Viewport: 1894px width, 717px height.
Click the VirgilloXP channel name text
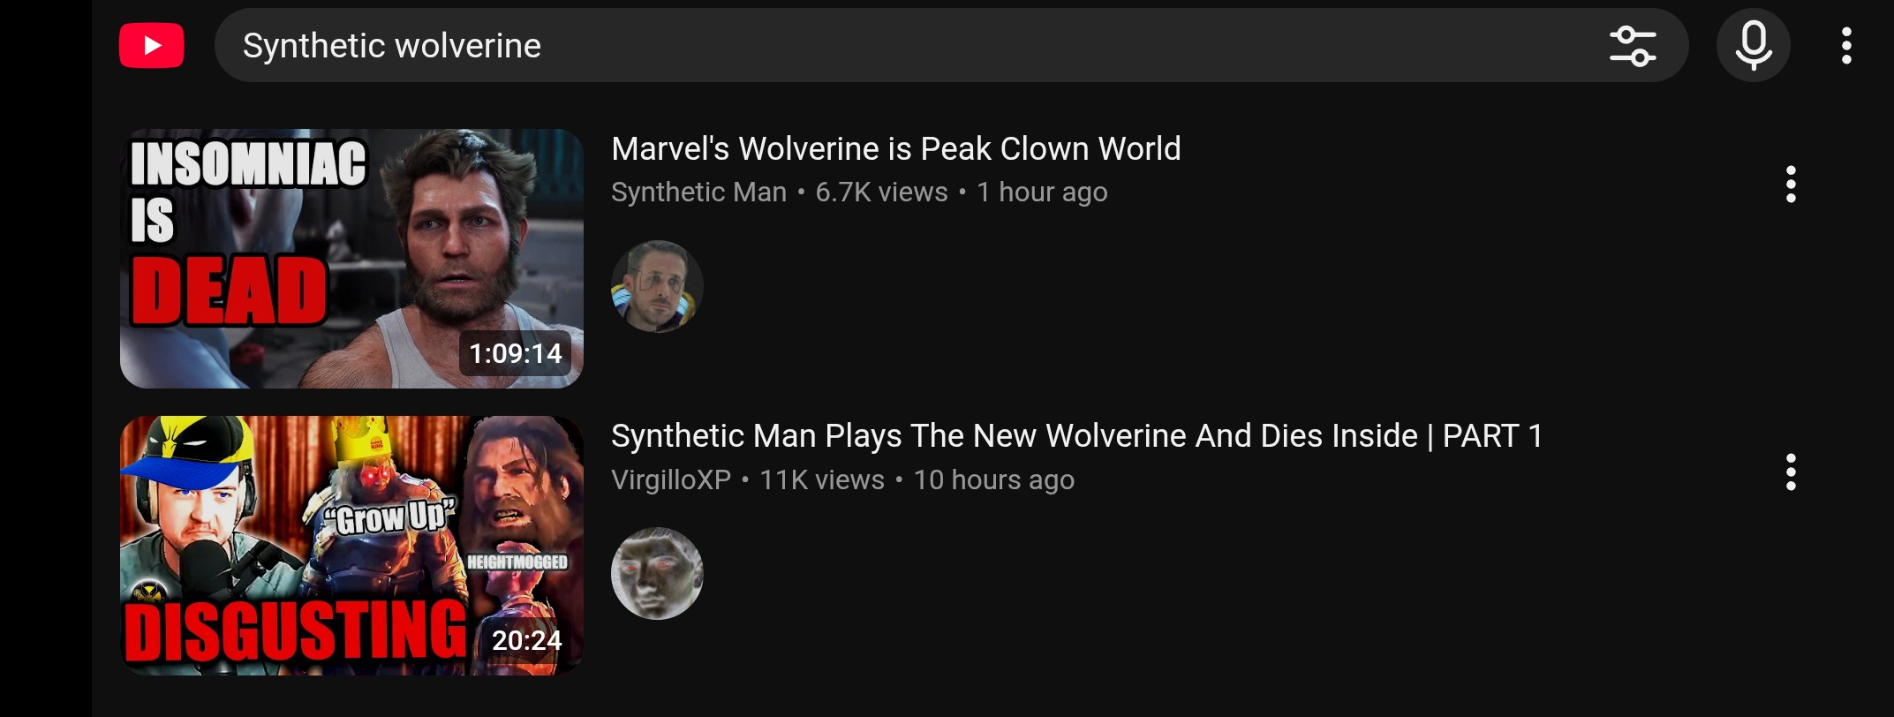671,479
